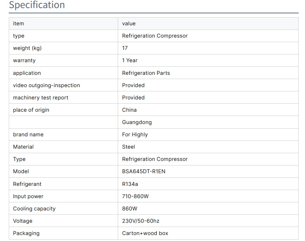305x241 pixels.
Task: Select the voltage value 230V/50-60hz
Action: click(141, 221)
